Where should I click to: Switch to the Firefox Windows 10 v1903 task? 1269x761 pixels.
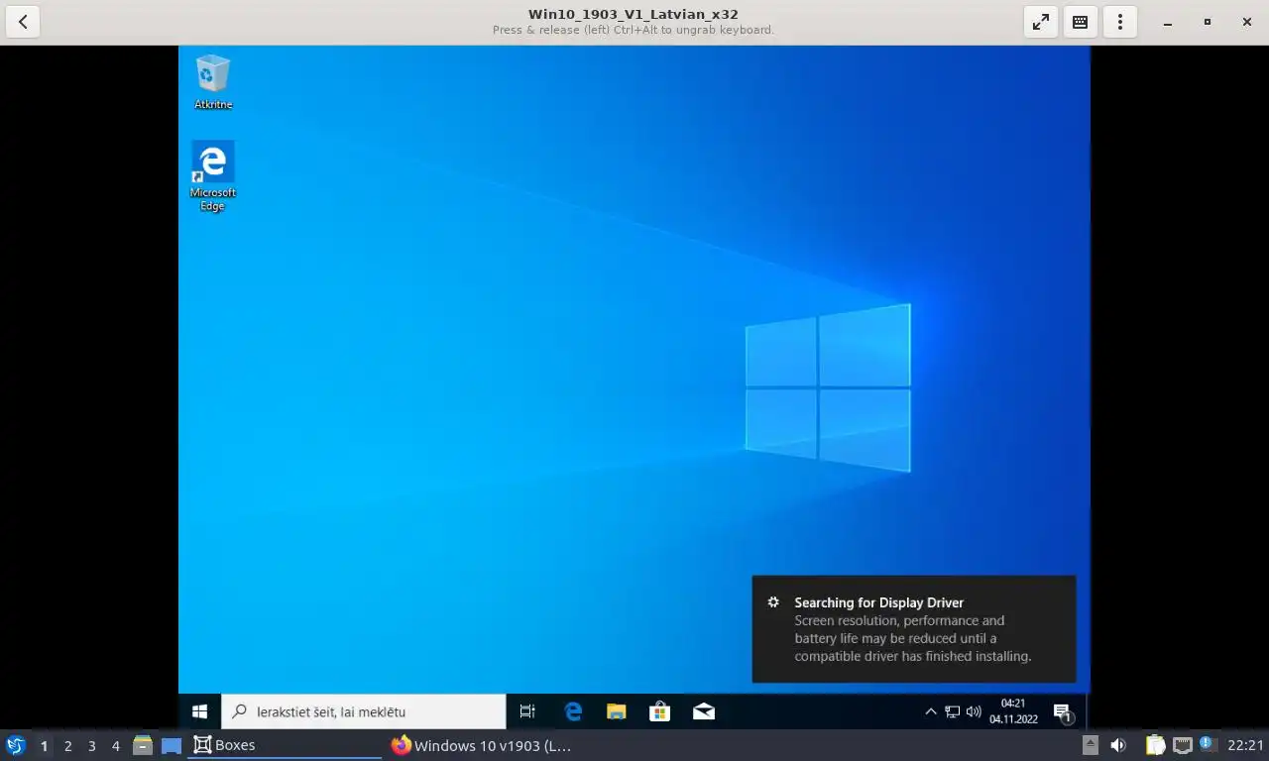click(x=482, y=745)
